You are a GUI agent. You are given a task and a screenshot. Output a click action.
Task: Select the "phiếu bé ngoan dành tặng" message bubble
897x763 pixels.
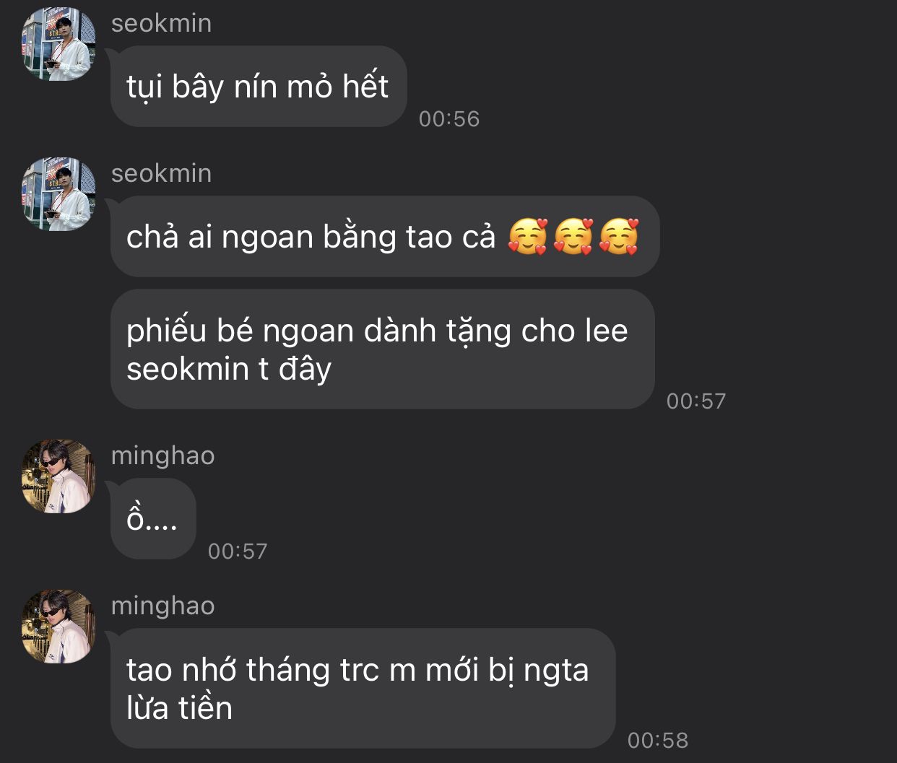coord(383,349)
